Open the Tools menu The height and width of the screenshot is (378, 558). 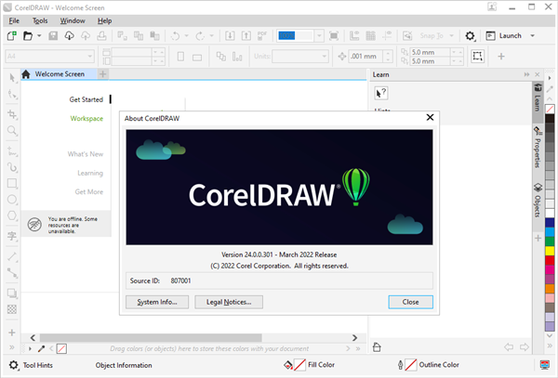click(40, 20)
